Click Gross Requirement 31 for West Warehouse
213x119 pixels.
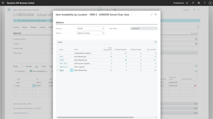coord(111,70)
